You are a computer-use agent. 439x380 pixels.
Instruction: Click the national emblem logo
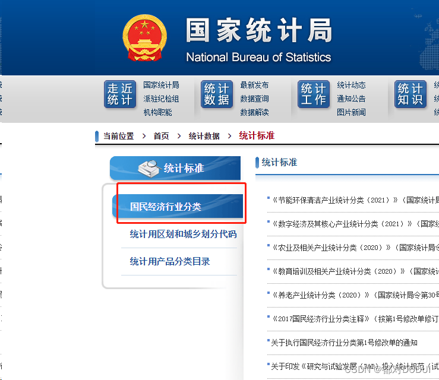pos(145,38)
